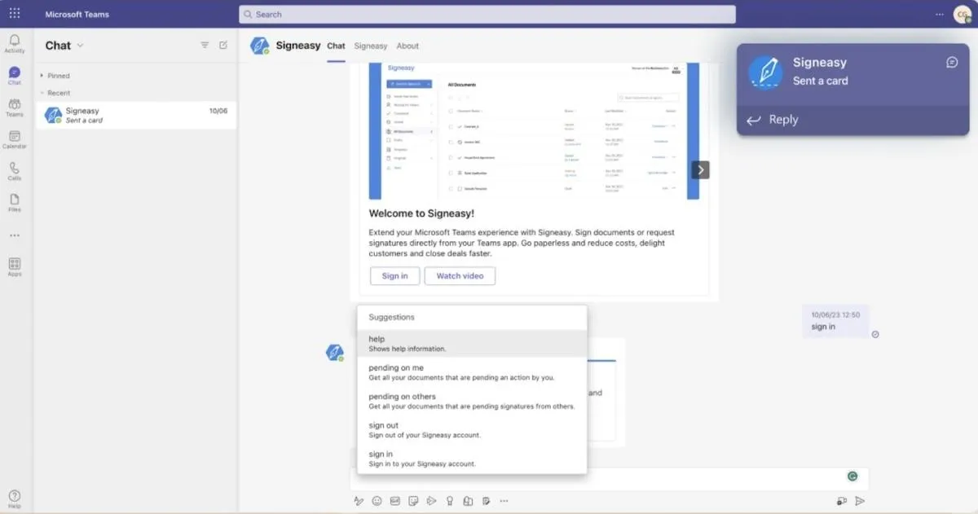Open the Microsoft Teams app launcher grid

[15, 13]
